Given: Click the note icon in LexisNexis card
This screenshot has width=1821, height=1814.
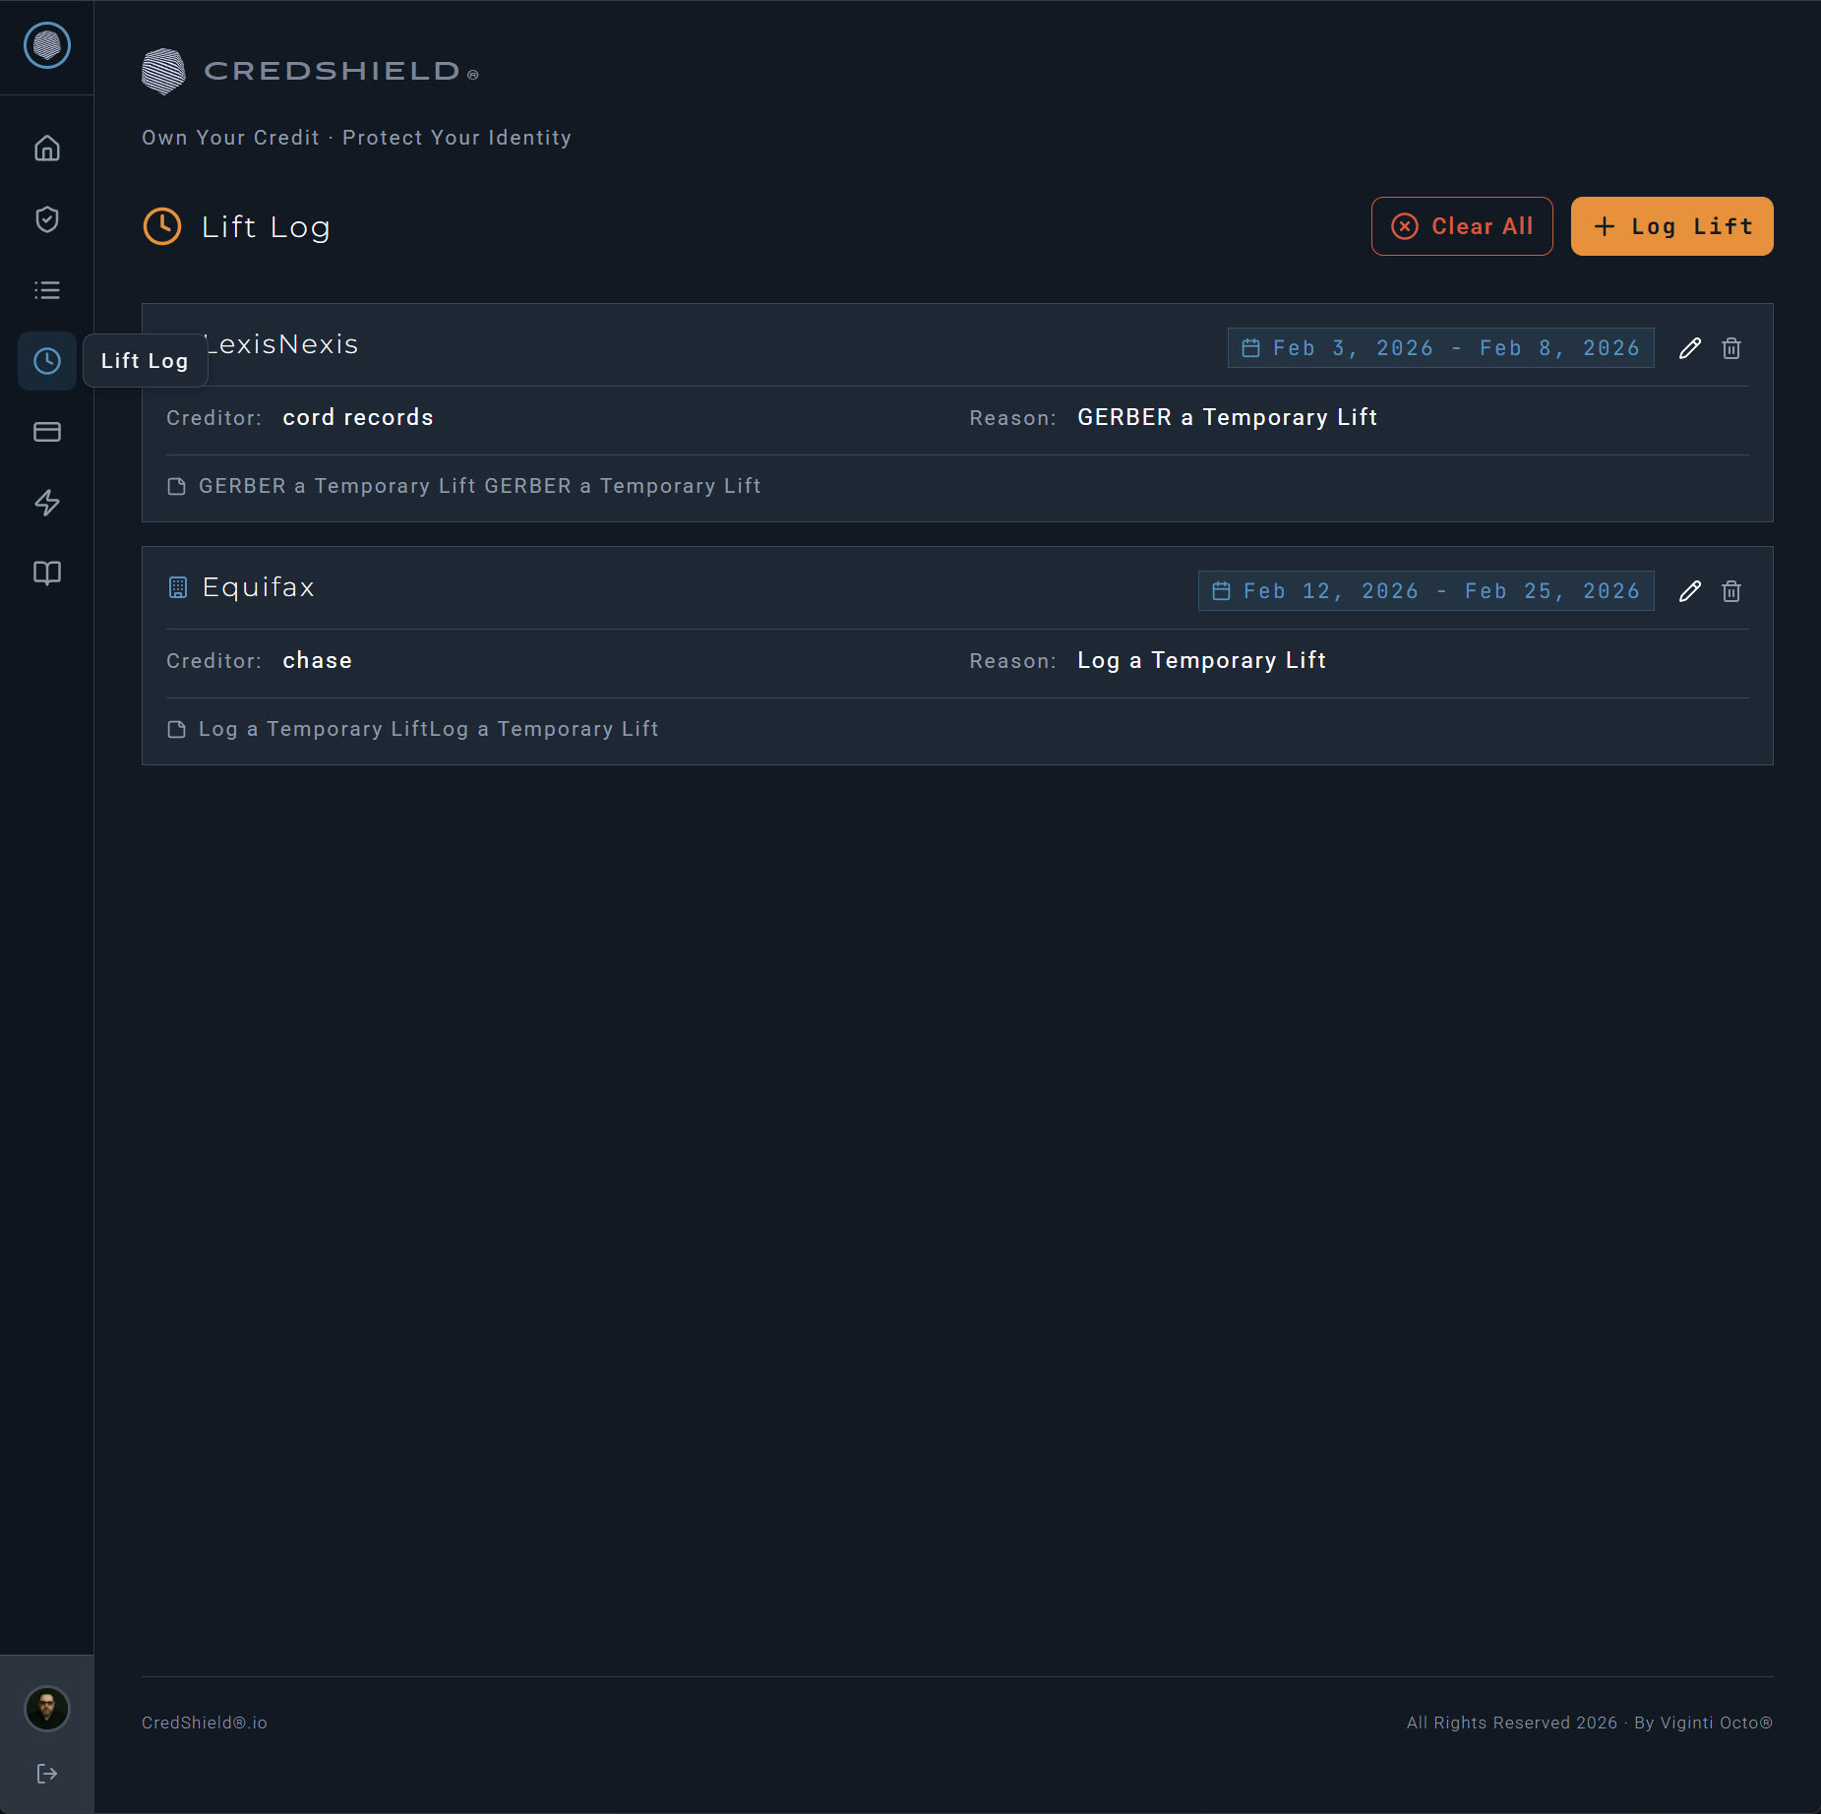Looking at the screenshot, I should [177, 486].
